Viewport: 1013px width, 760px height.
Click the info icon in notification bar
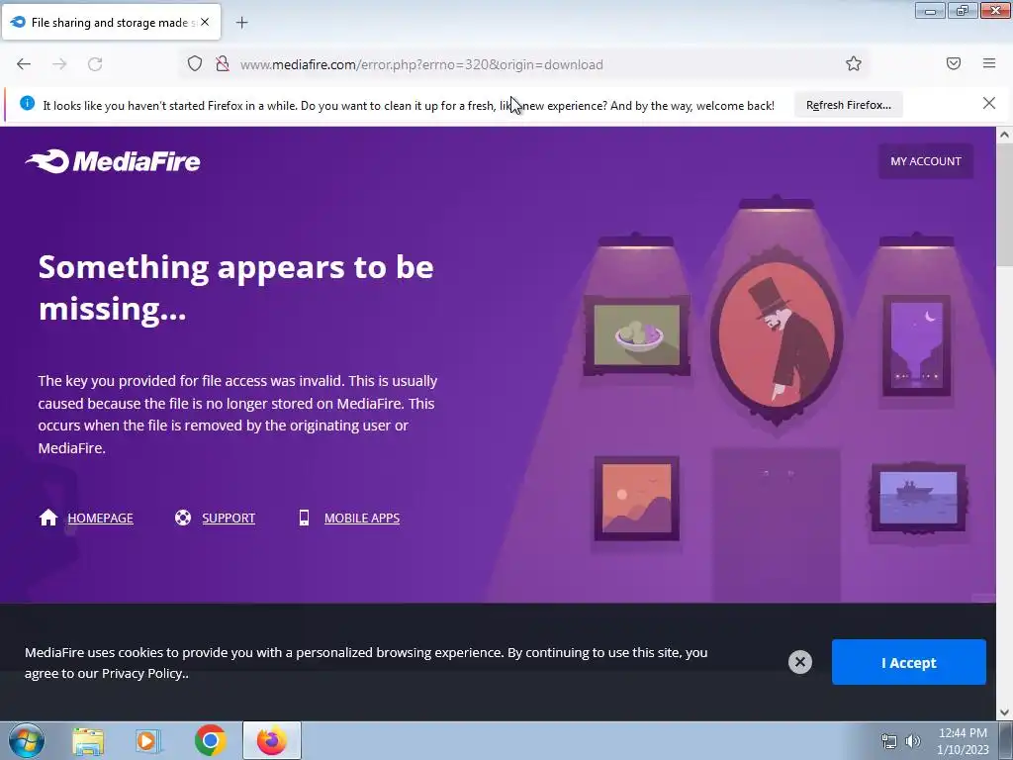click(27, 103)
